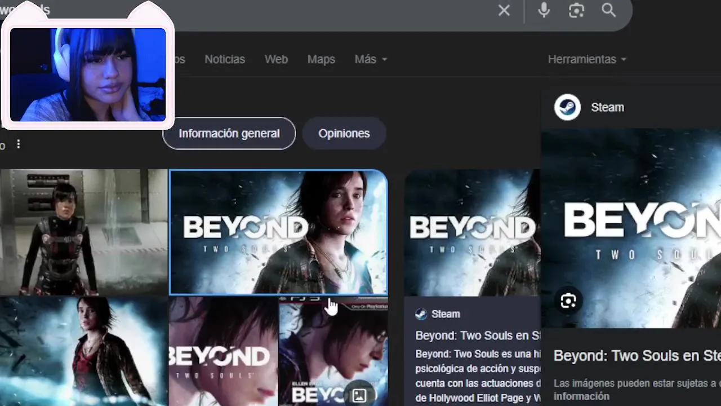Open Google Lens image search icon

pos(576,10)
